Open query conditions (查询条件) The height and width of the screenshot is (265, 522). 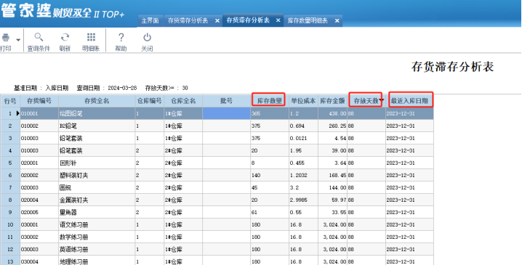pos(39,42)
